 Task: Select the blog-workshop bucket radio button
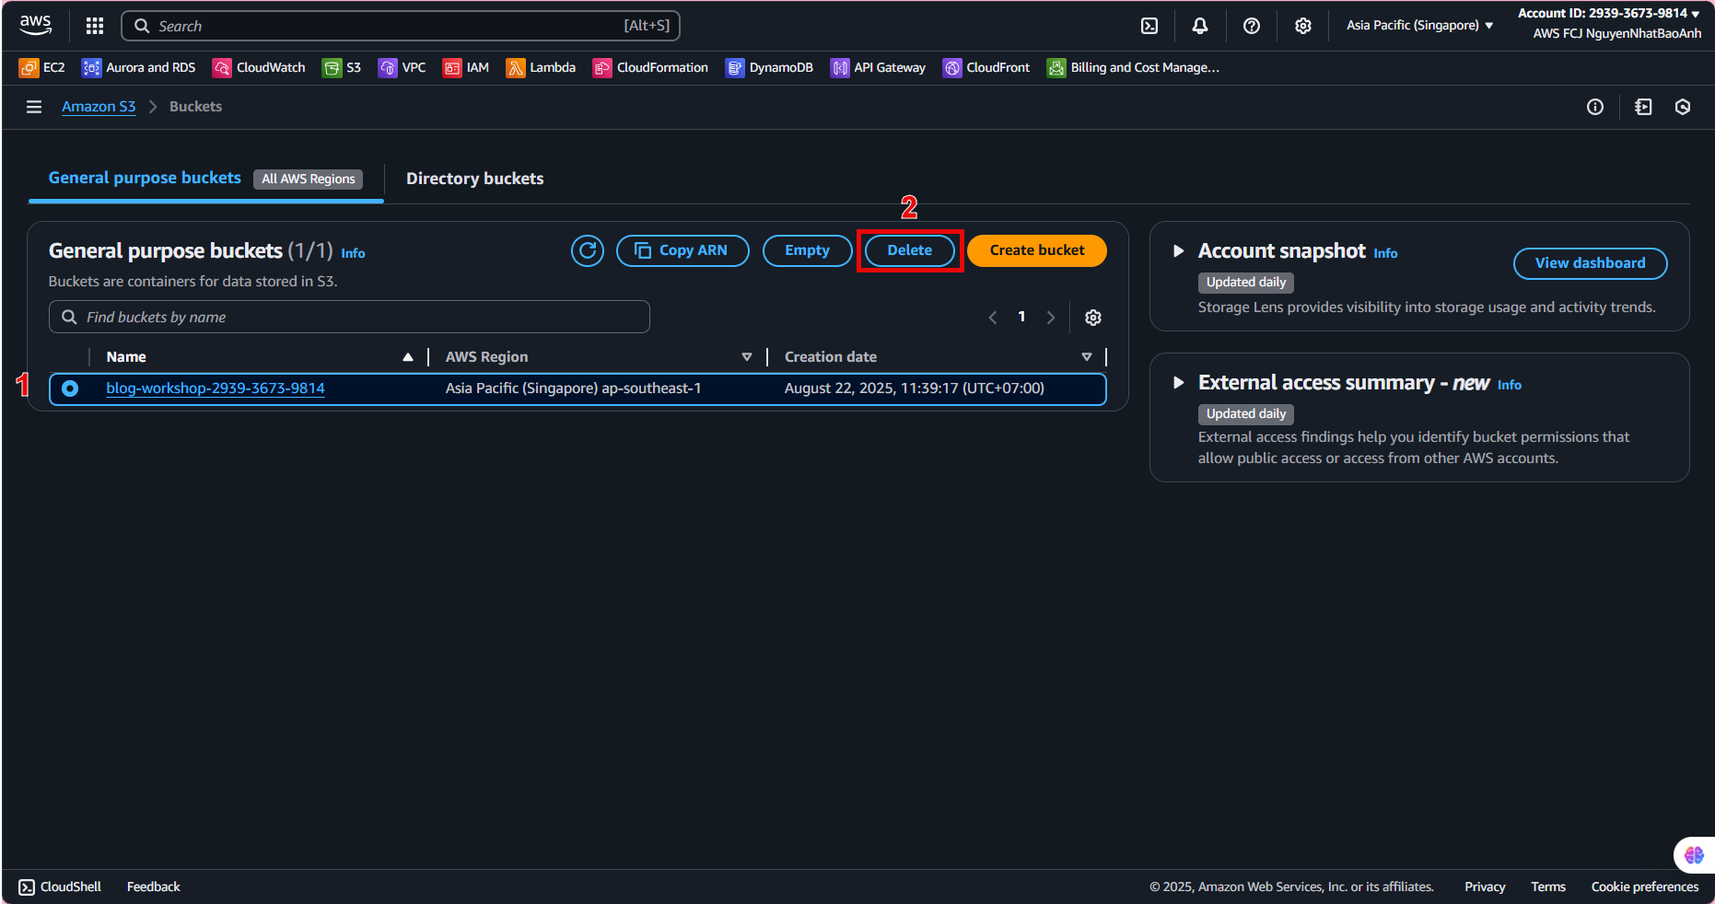pos(70,388)
